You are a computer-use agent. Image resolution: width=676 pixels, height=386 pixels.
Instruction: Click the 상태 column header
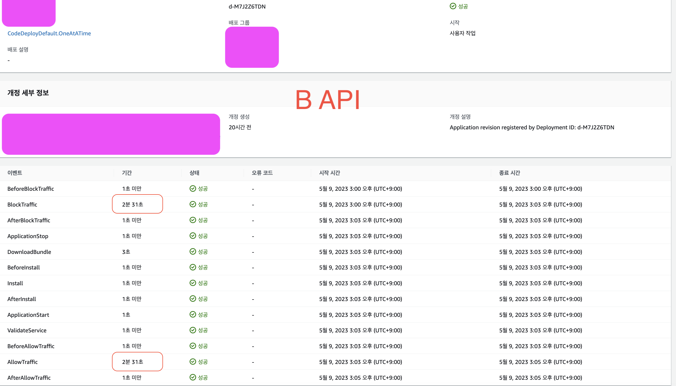click(x=194, y=173)
